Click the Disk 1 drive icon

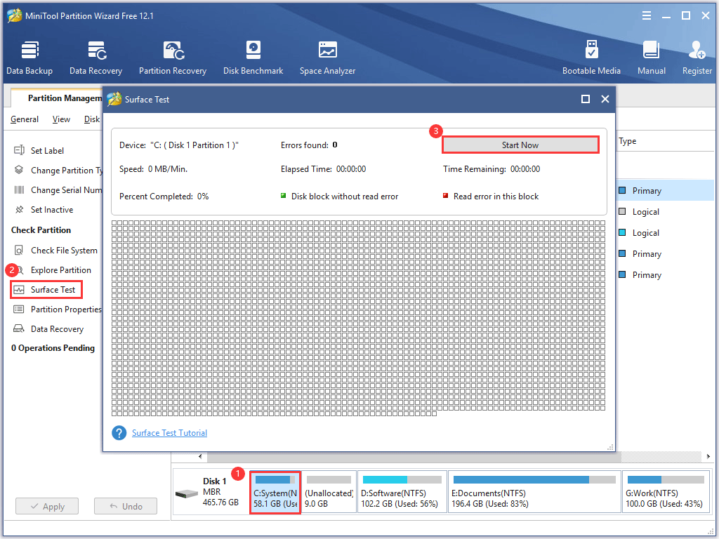point(187,493)
